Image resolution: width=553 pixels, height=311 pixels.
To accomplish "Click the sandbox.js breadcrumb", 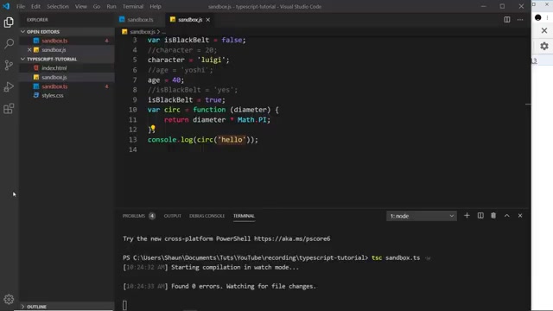I will (142, 32).
